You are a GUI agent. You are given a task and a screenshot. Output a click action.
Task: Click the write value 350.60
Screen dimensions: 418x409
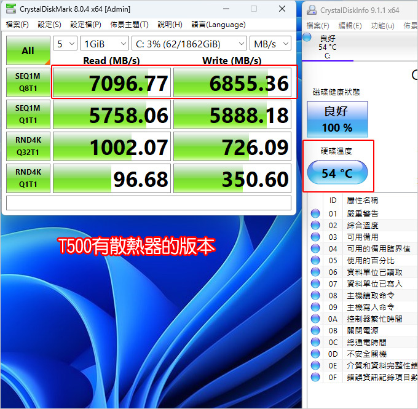(x=232, y=178)
